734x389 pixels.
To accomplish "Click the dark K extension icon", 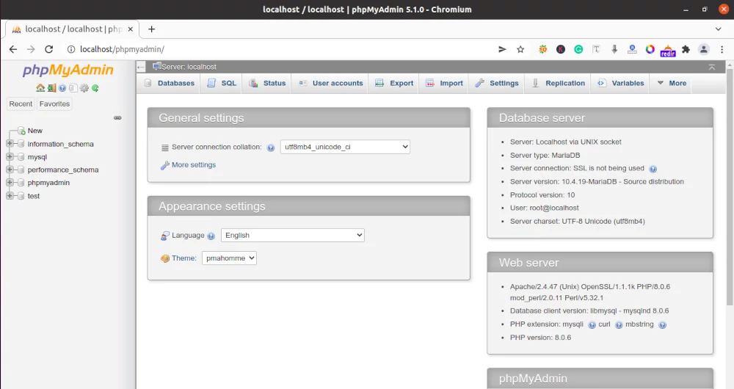I will (x=560, y=49).
